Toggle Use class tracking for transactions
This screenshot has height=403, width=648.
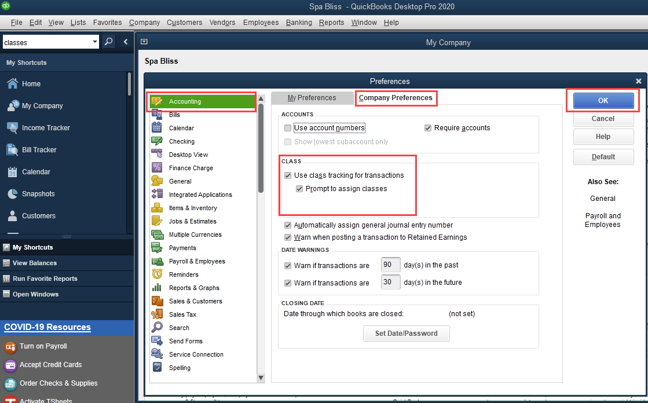[x=288, y=175]
